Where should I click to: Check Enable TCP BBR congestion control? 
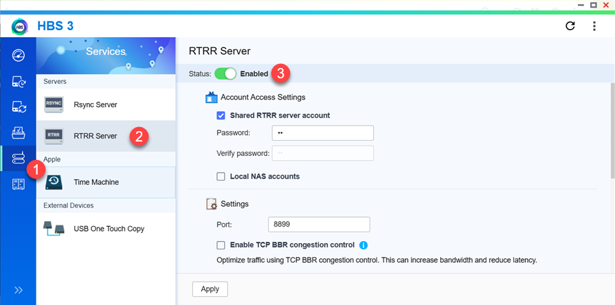[221, 245]
